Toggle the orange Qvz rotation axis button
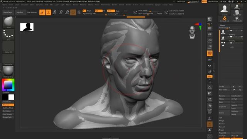Viewport: 247px width, 139px height. [210, 76]
